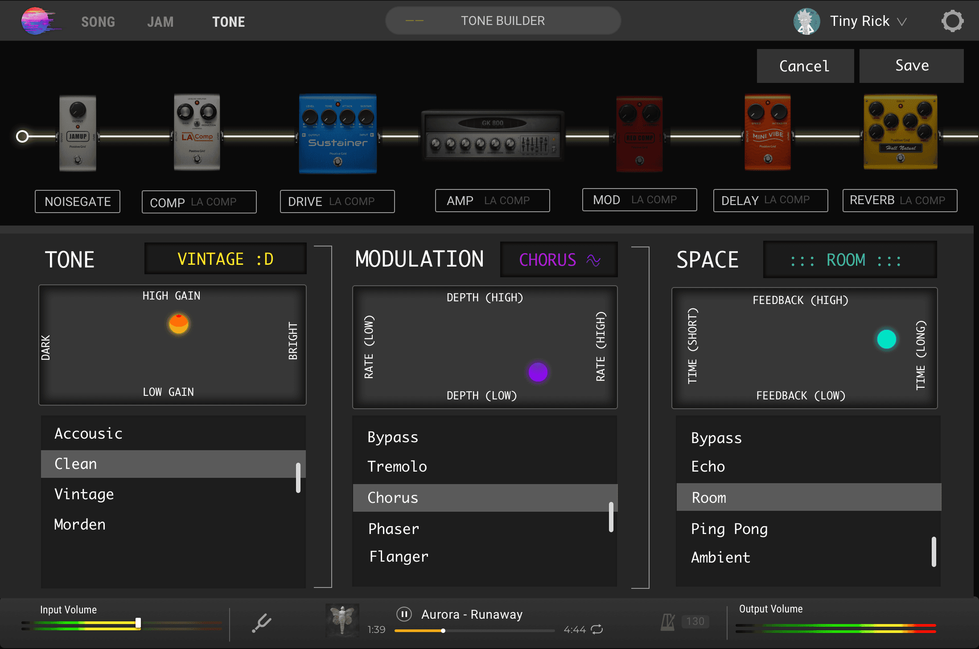Click the blue Sustainer drive pedal

(x=337, y=134)
